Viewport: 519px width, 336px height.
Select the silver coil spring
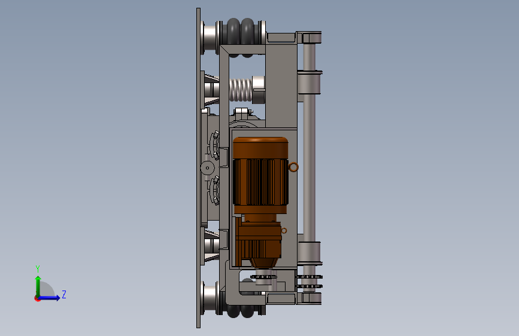tap(240, 90)
